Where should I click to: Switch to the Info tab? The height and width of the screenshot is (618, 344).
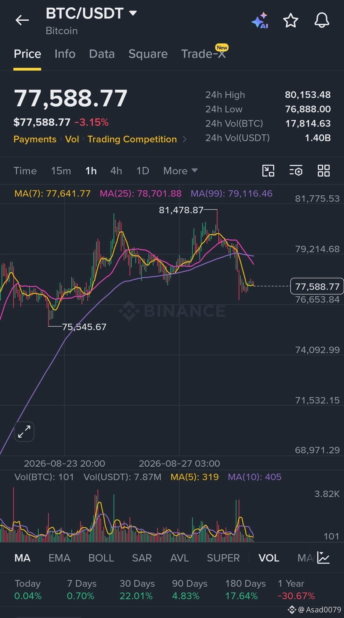[65, 54]
